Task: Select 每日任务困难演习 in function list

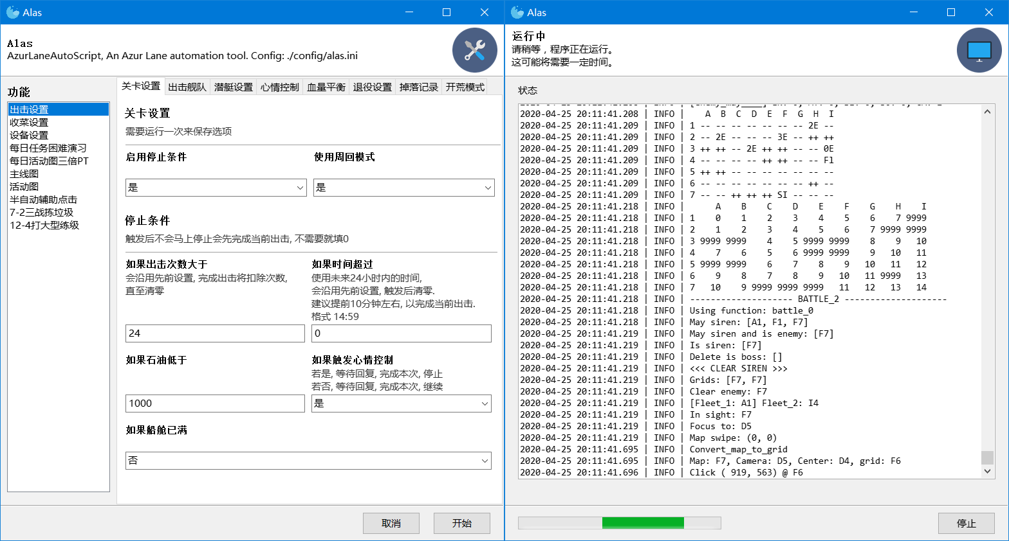Action: click(x=48, y=148)
